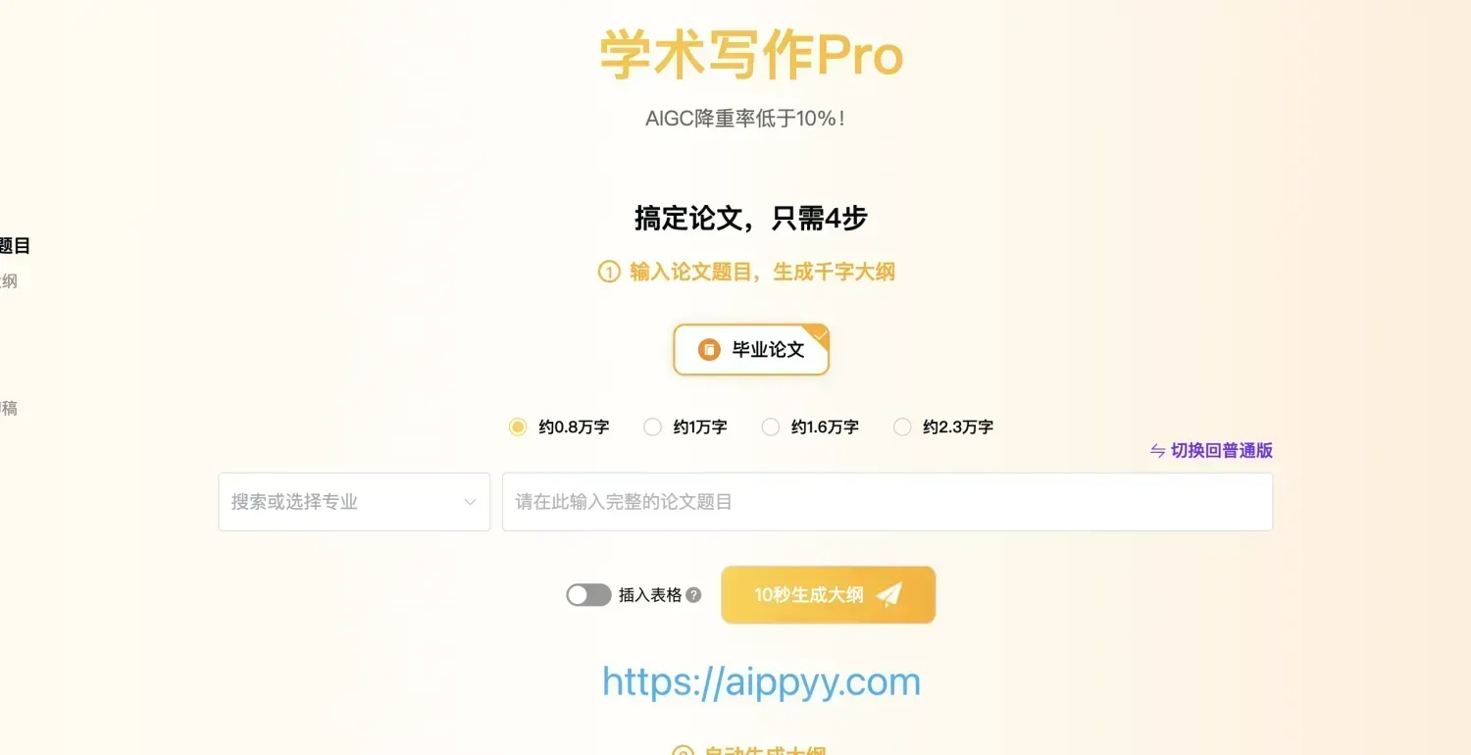Click the orange document icon in 毕业论文

pos(709,350)
